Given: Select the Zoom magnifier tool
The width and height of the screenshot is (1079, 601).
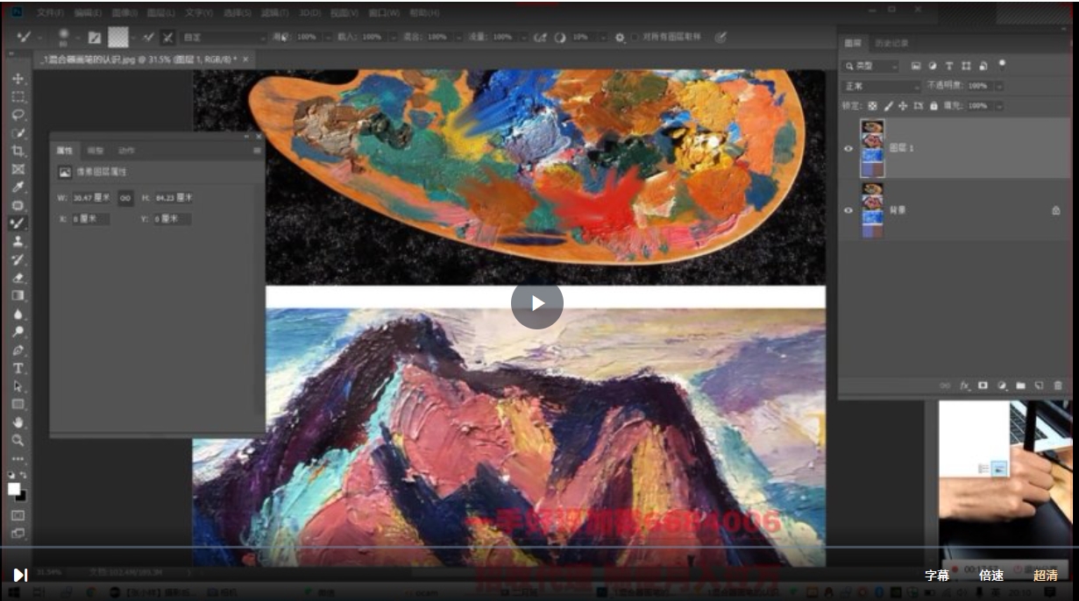Looking at the screenshot, I should [18, 441].
